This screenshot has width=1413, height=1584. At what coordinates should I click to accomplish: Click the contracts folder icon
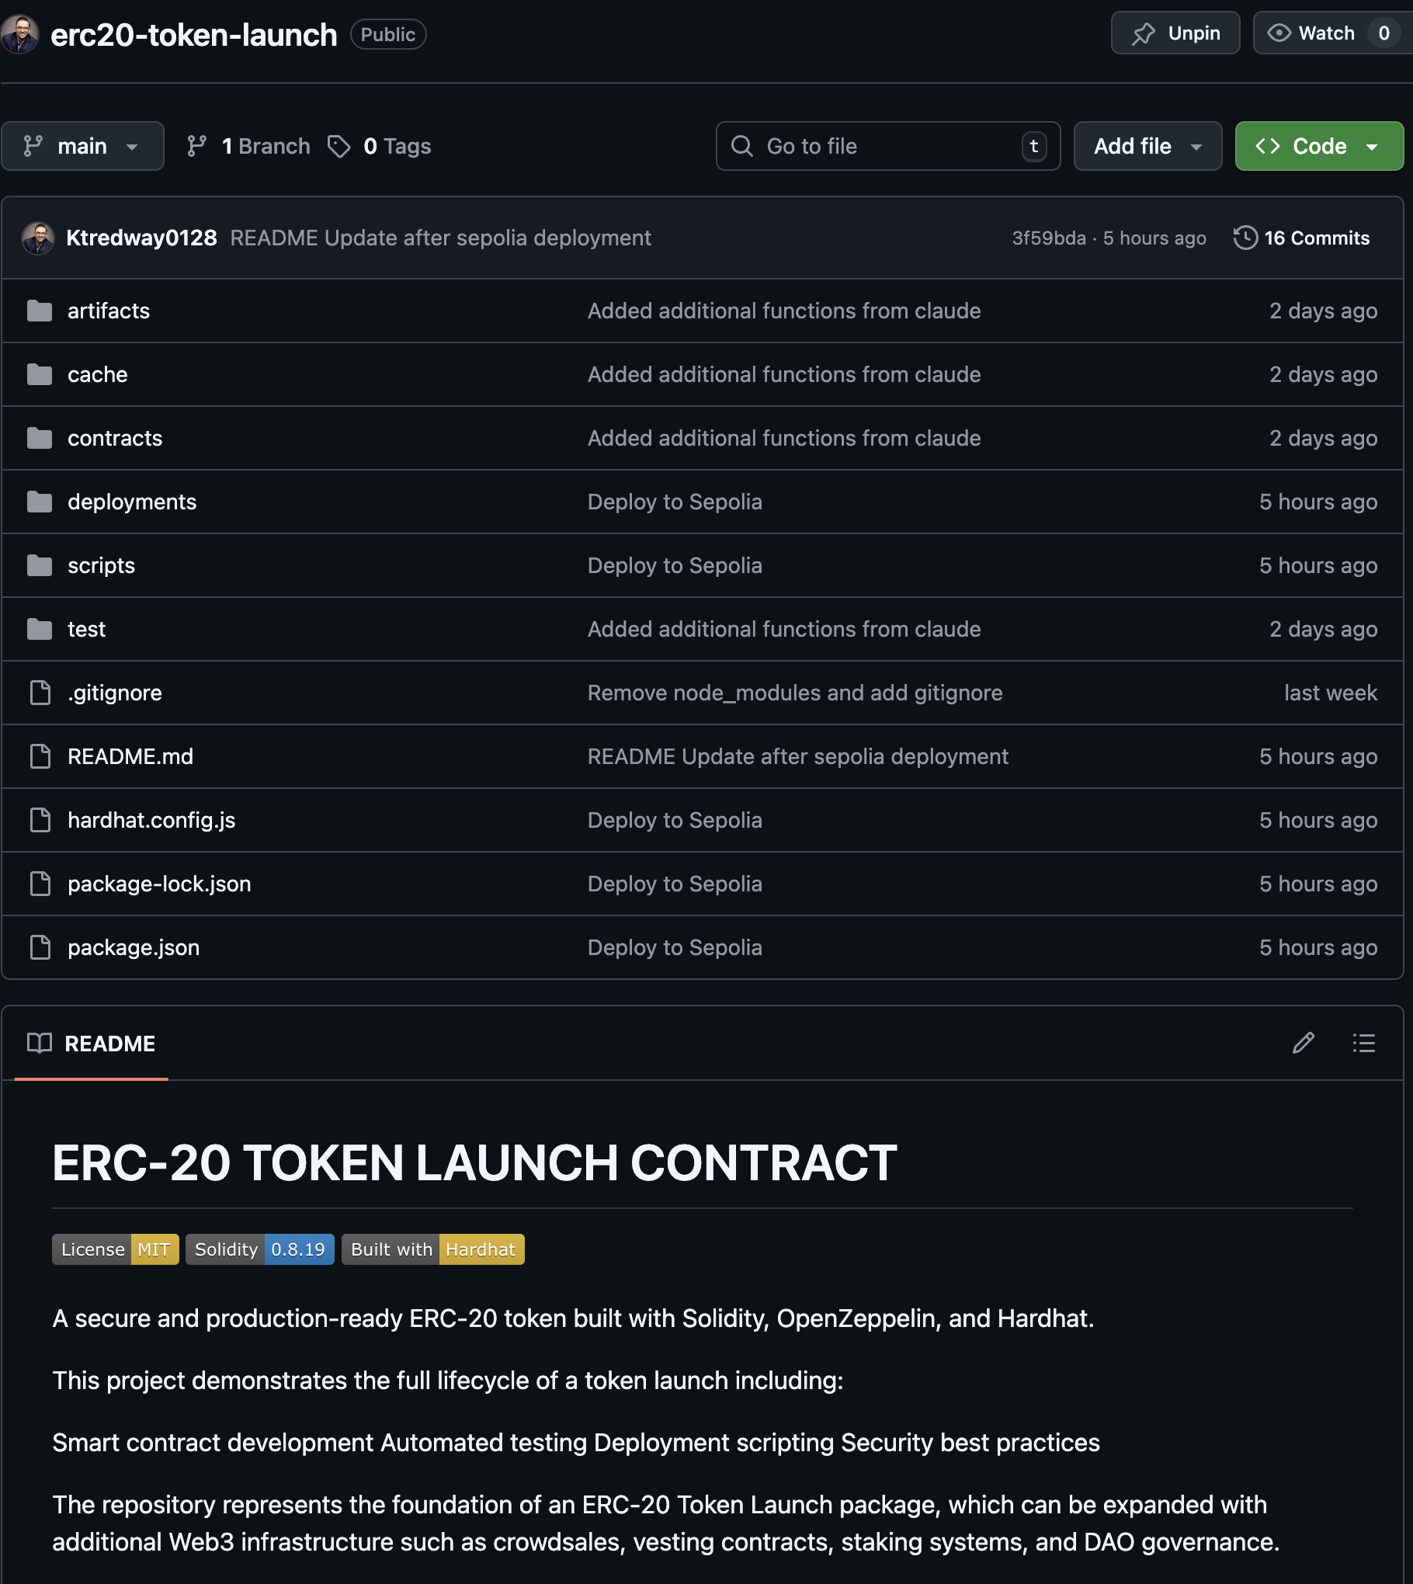[x=40, y=438]
